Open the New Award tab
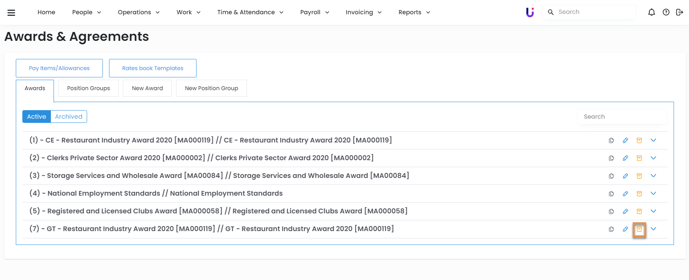689x280 pixels. click(x=147, y=88)
